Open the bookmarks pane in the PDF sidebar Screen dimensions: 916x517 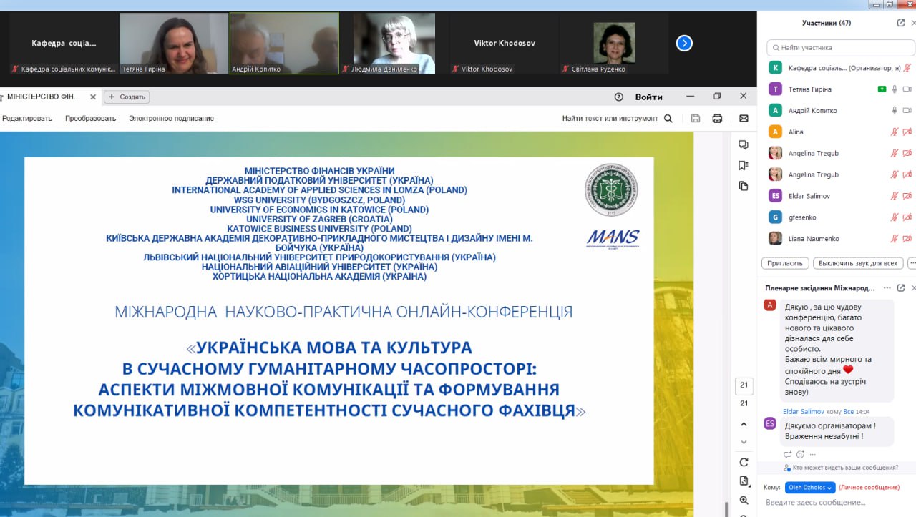click(x=744, y=165)
